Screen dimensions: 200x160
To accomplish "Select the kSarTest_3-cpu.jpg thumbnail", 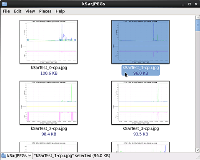I will [x=140, y=103].
